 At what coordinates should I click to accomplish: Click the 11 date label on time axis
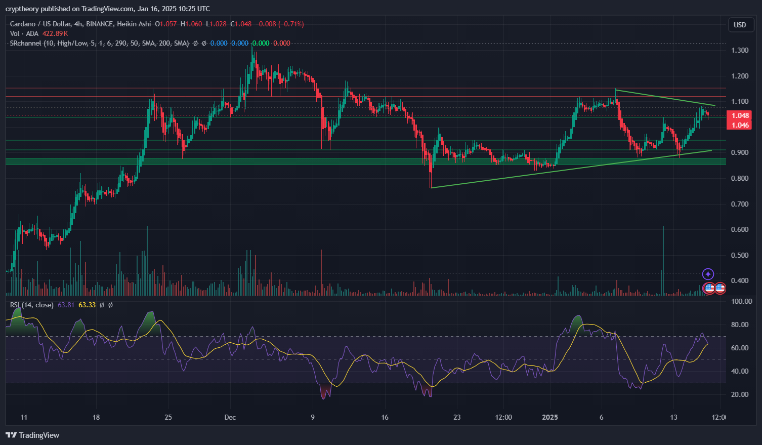point(24,418)
